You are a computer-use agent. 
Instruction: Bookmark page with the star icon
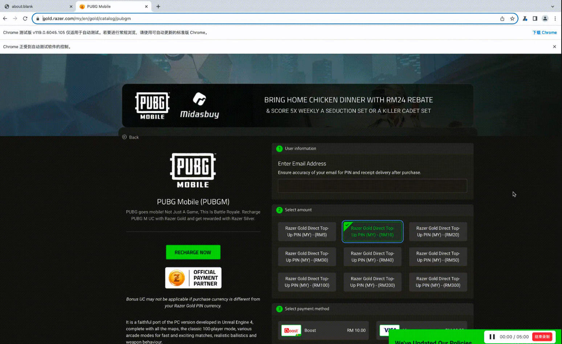click(512, 19)
